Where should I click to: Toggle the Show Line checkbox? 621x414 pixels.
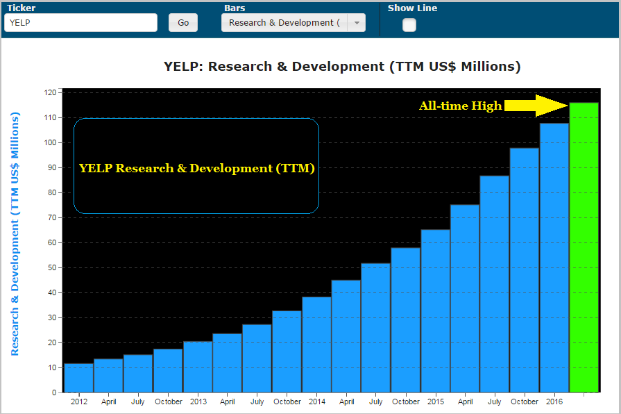pos(409,25)
